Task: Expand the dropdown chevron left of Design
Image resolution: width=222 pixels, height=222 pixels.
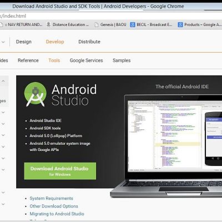Action: 3,42
